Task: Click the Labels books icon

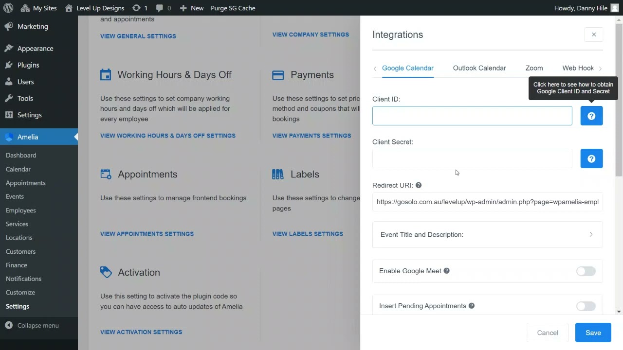Action: point(278,174)
